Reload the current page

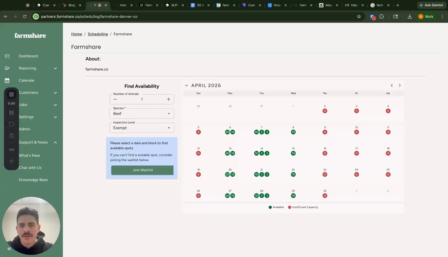[x=25, y=16]
